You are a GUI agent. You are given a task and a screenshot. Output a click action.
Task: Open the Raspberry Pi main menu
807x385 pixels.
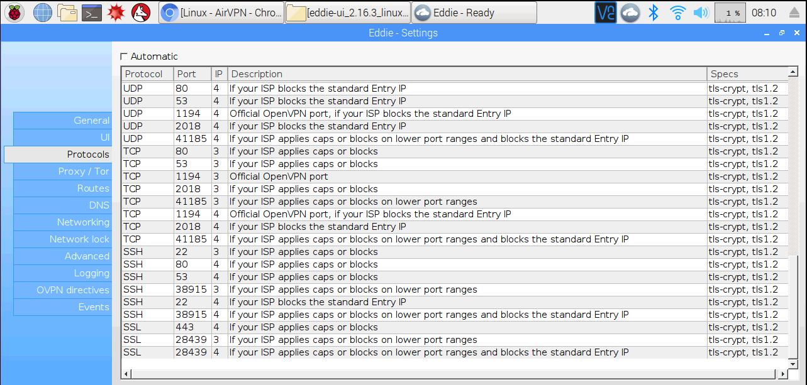(14, 12)
